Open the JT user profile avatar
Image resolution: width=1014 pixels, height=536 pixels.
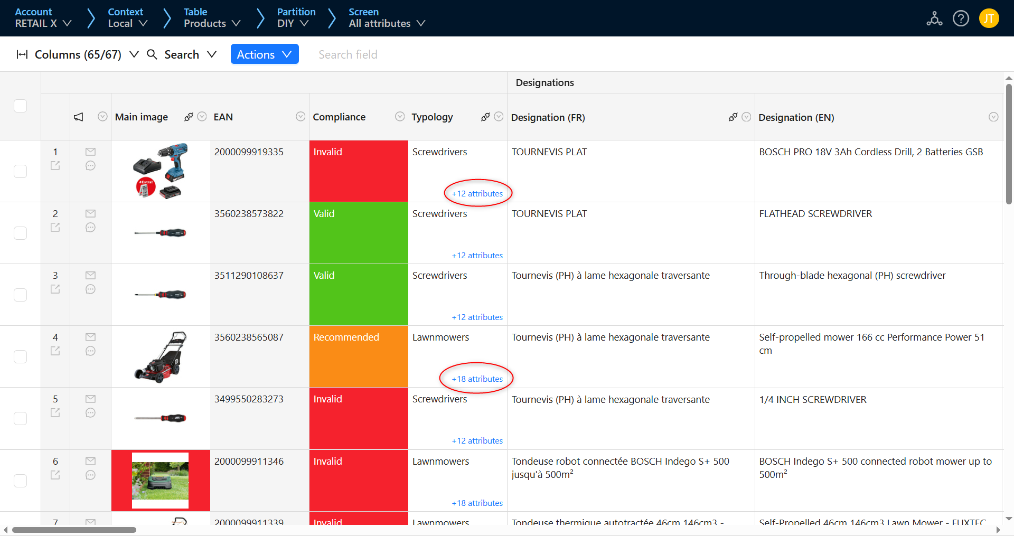[989, 18]
